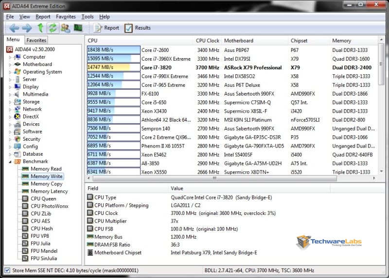Click the horizontal scrollbar under results list

214,178
